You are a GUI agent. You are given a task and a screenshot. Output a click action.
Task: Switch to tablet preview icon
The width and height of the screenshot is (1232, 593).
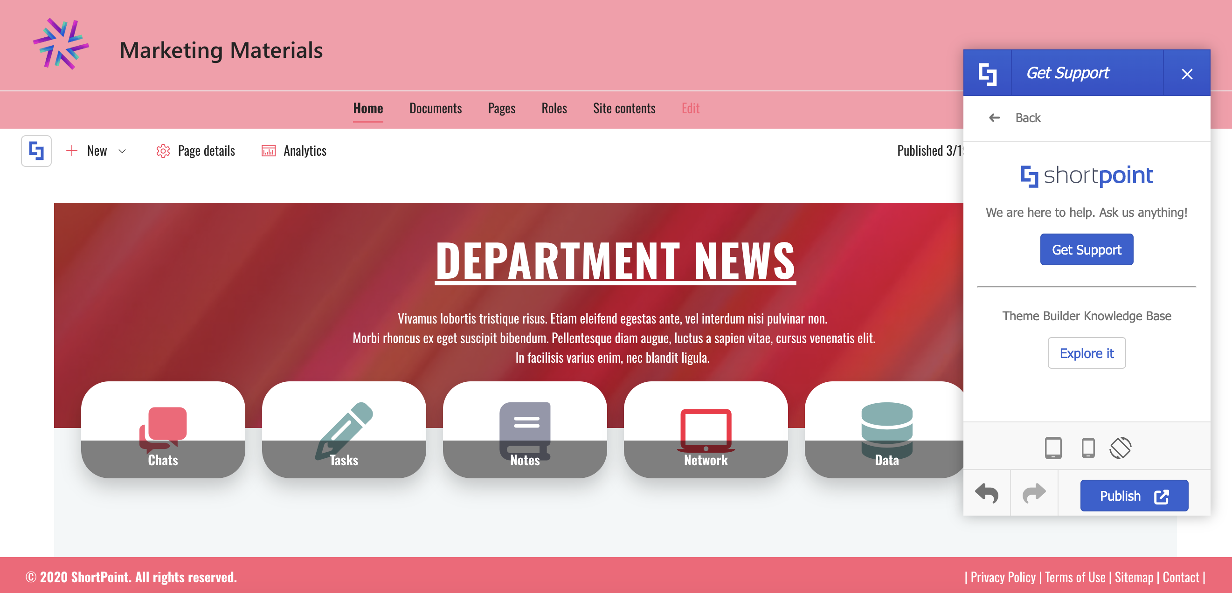(1053, 448)
